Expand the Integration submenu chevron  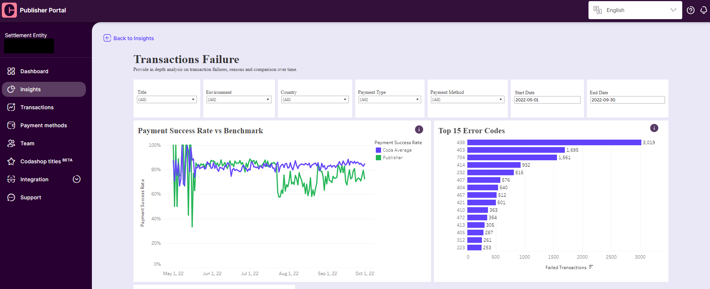tap(77, 179)
